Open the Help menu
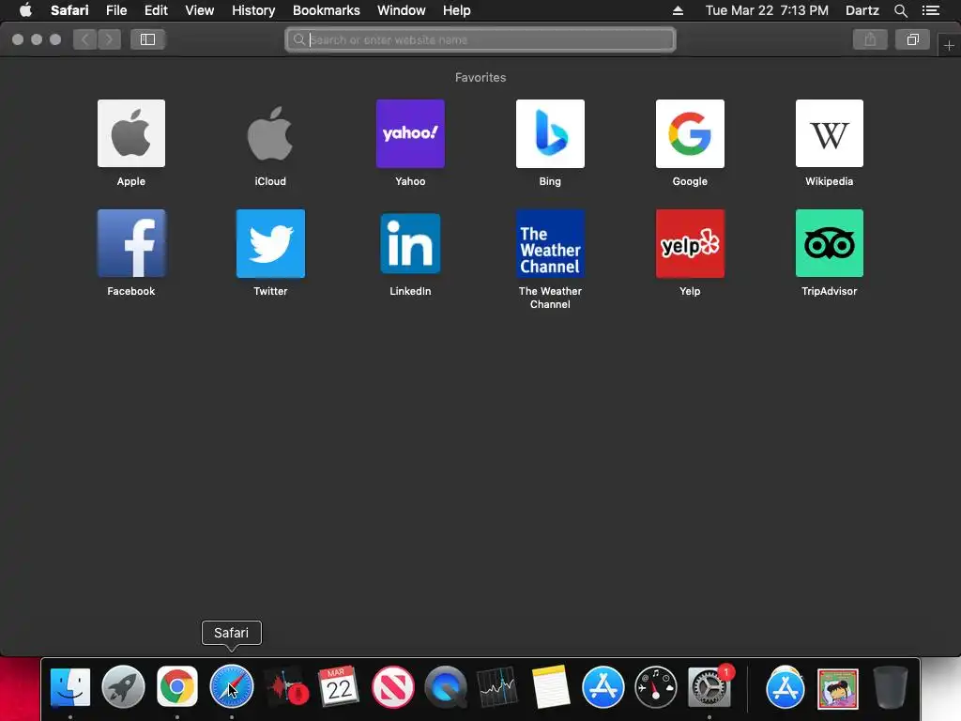The image size is (961, 721). (x=457, y=10)
